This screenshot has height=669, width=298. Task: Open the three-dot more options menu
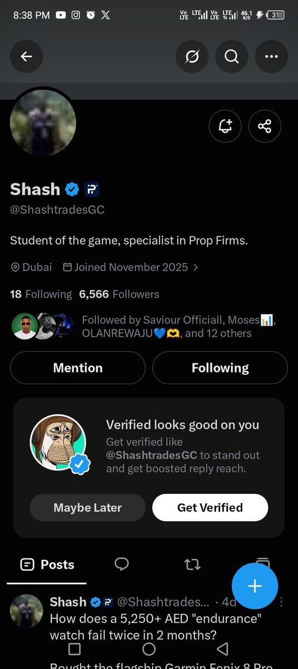coord(271,56)
